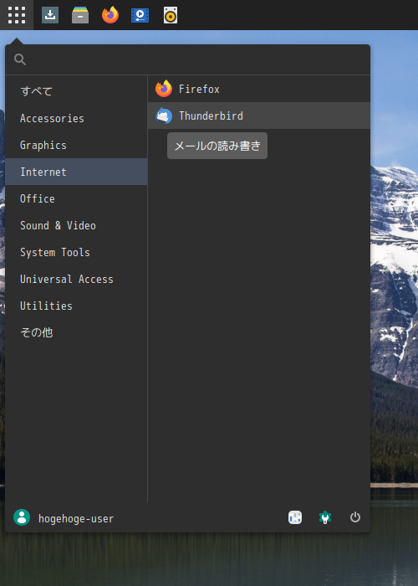Select the Internet category
Viewport: 418px width, 586px height.
pyautogui.click(x=76, y=172)
